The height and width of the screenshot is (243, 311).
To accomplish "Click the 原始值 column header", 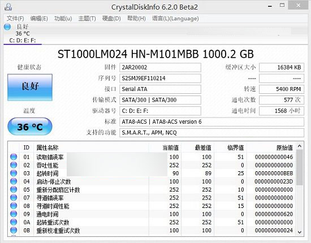I will tap(271, 147).
